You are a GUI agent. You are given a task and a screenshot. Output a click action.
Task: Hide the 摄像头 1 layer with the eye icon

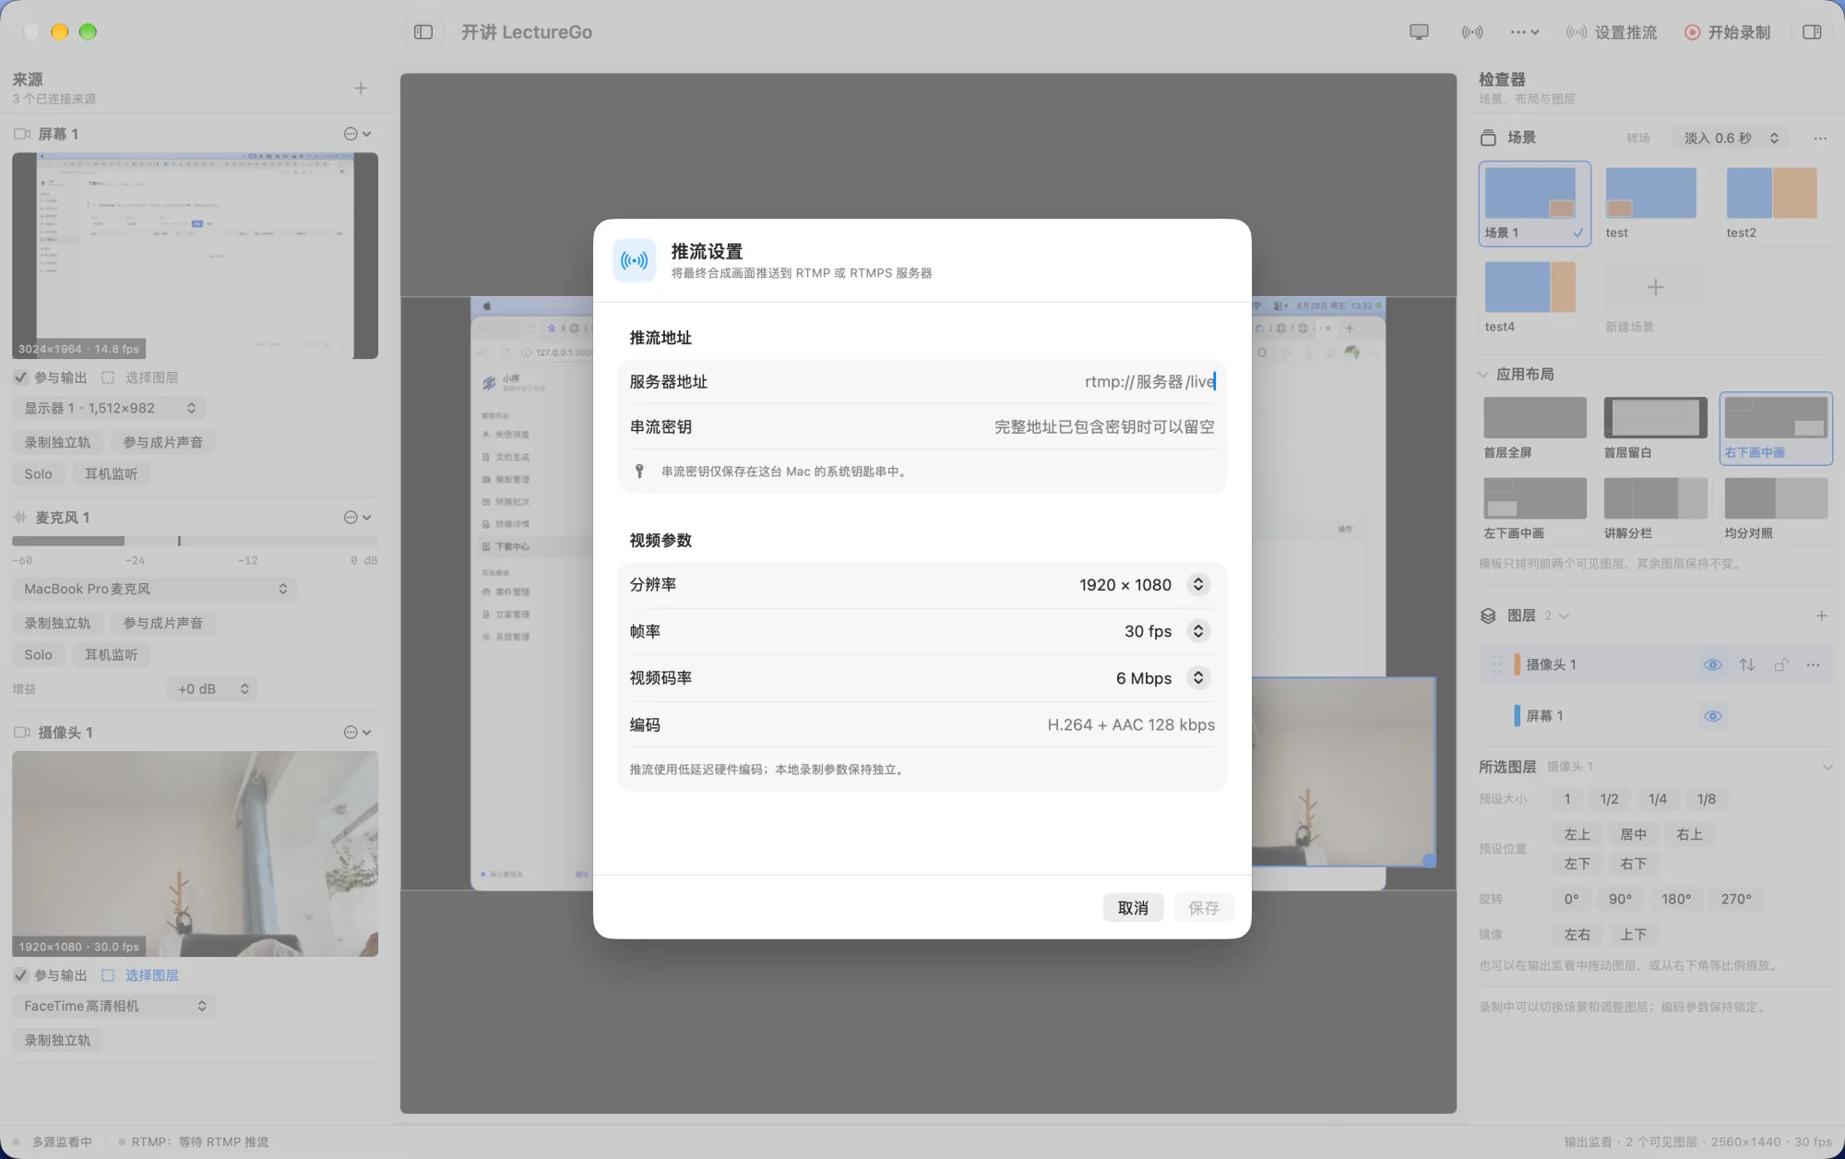[x=1712, y=664]
